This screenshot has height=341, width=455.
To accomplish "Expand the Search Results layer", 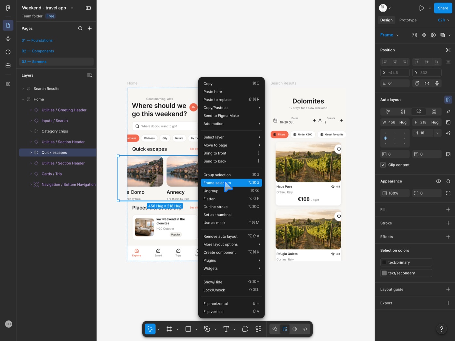I will click(x=23, y=89).
